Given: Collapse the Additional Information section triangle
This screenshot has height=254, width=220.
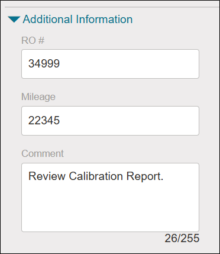Looking at the screenshot, I should click(14, 20).
